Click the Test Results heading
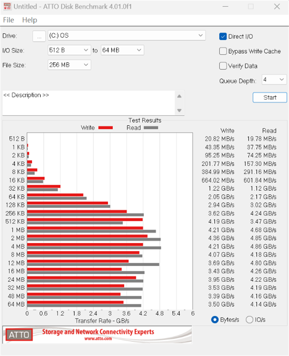Viewport: 289px width, 356px height. pyautogui.click(x=145, y=120)
